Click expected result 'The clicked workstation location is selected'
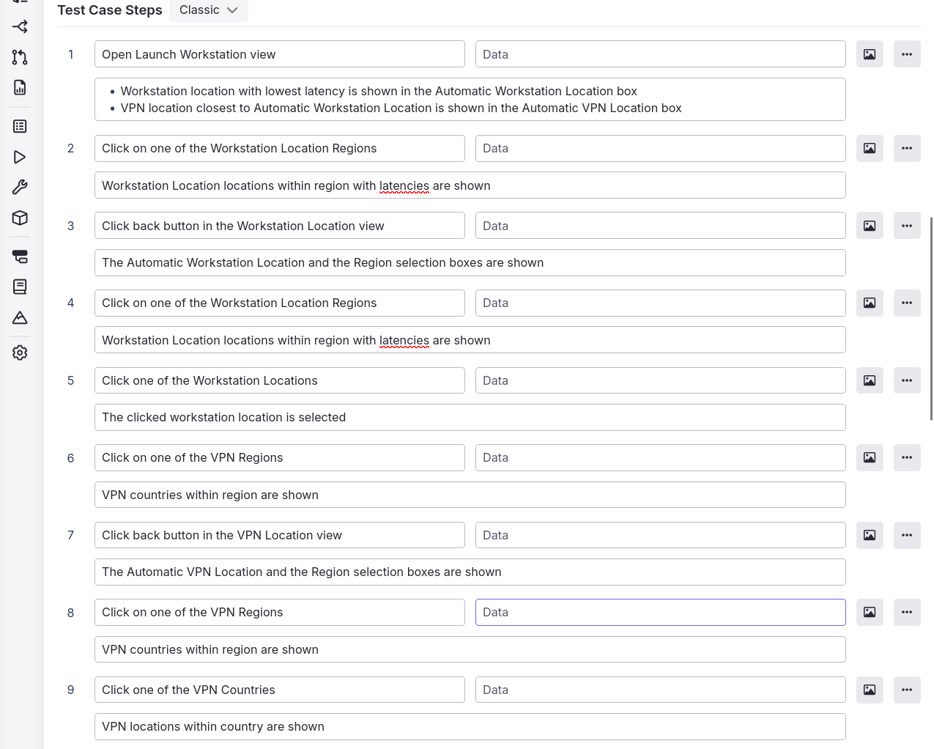Screen dimensions: 934x749 coord(470,417)
